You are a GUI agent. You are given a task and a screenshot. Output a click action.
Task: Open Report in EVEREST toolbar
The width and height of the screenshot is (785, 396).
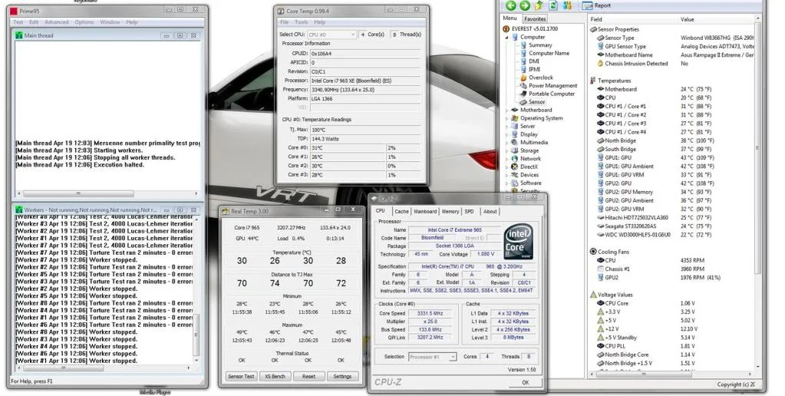point(597,5)
